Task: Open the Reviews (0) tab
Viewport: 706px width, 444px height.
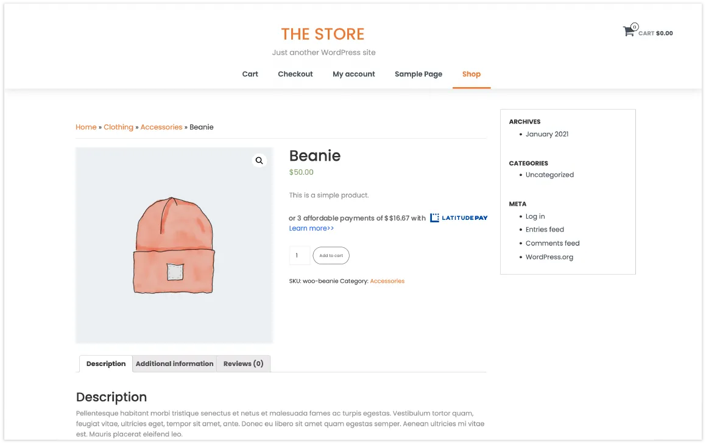Action: coord(243,364)
